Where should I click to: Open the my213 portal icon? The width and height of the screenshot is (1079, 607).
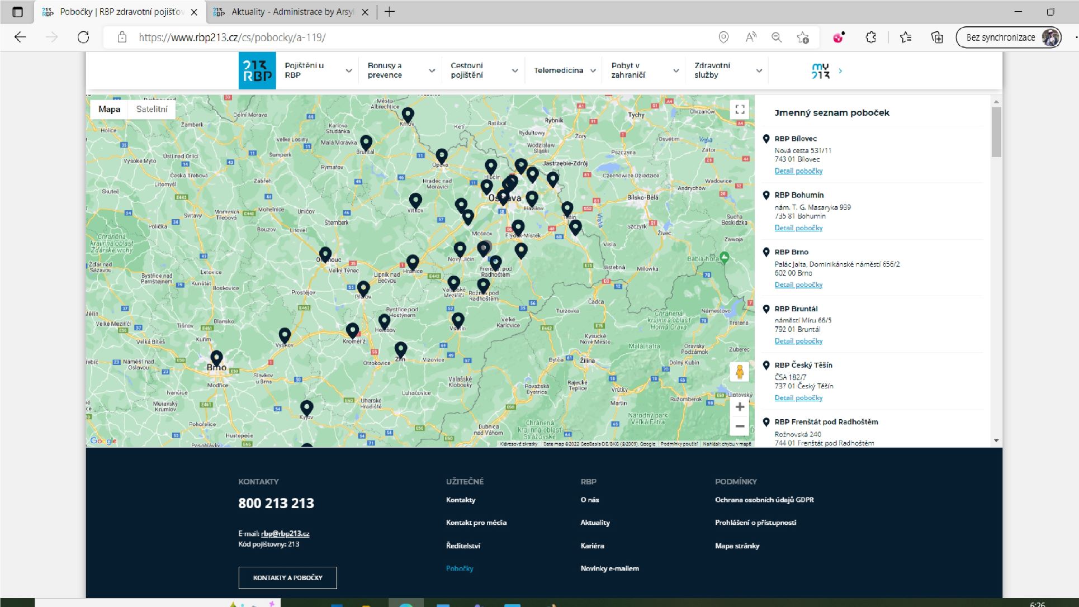pyautogui.click(x=821, y=70)
